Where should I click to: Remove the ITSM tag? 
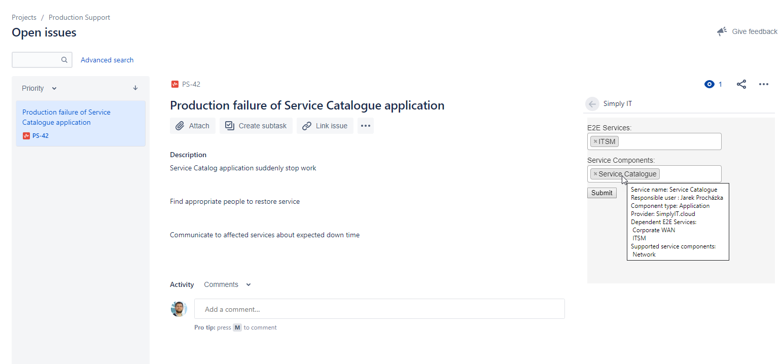tap(595, 141)
